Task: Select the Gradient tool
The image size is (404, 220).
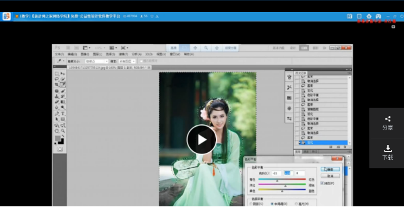Action: (x=62, y=102)
